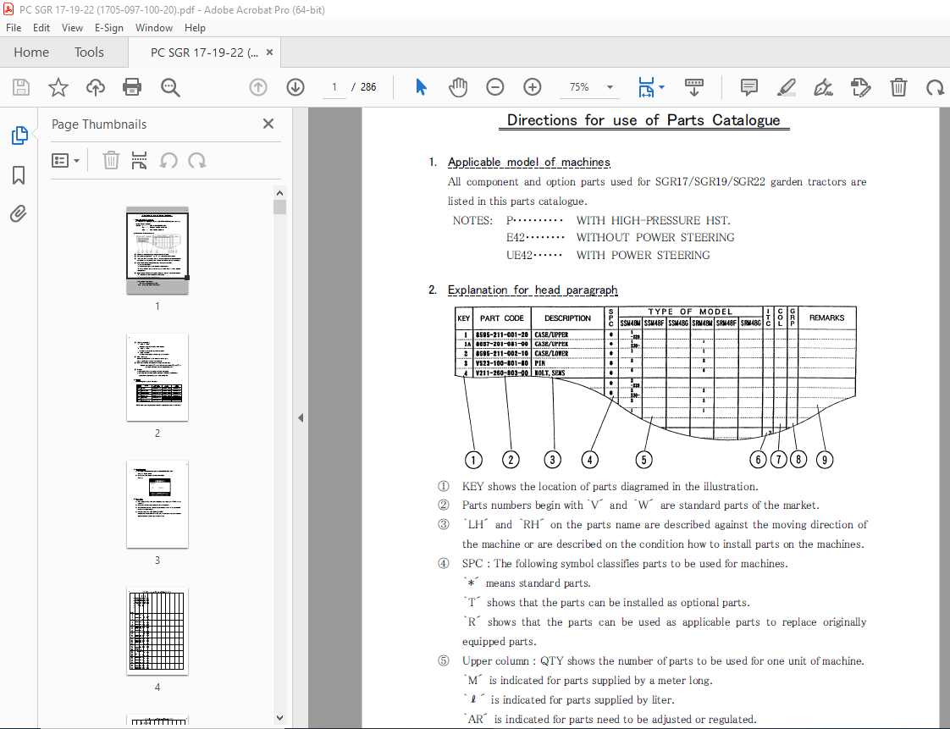Close the Page Thumbnails panel

[x=268, y=124]
